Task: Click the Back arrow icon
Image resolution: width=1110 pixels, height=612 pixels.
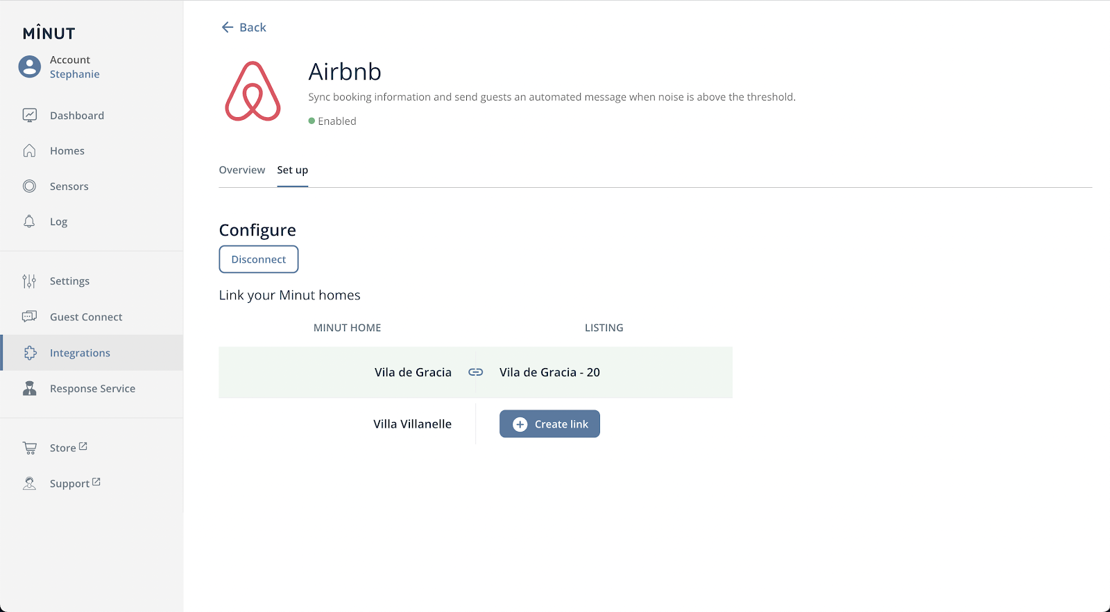Action: point(227,27)
